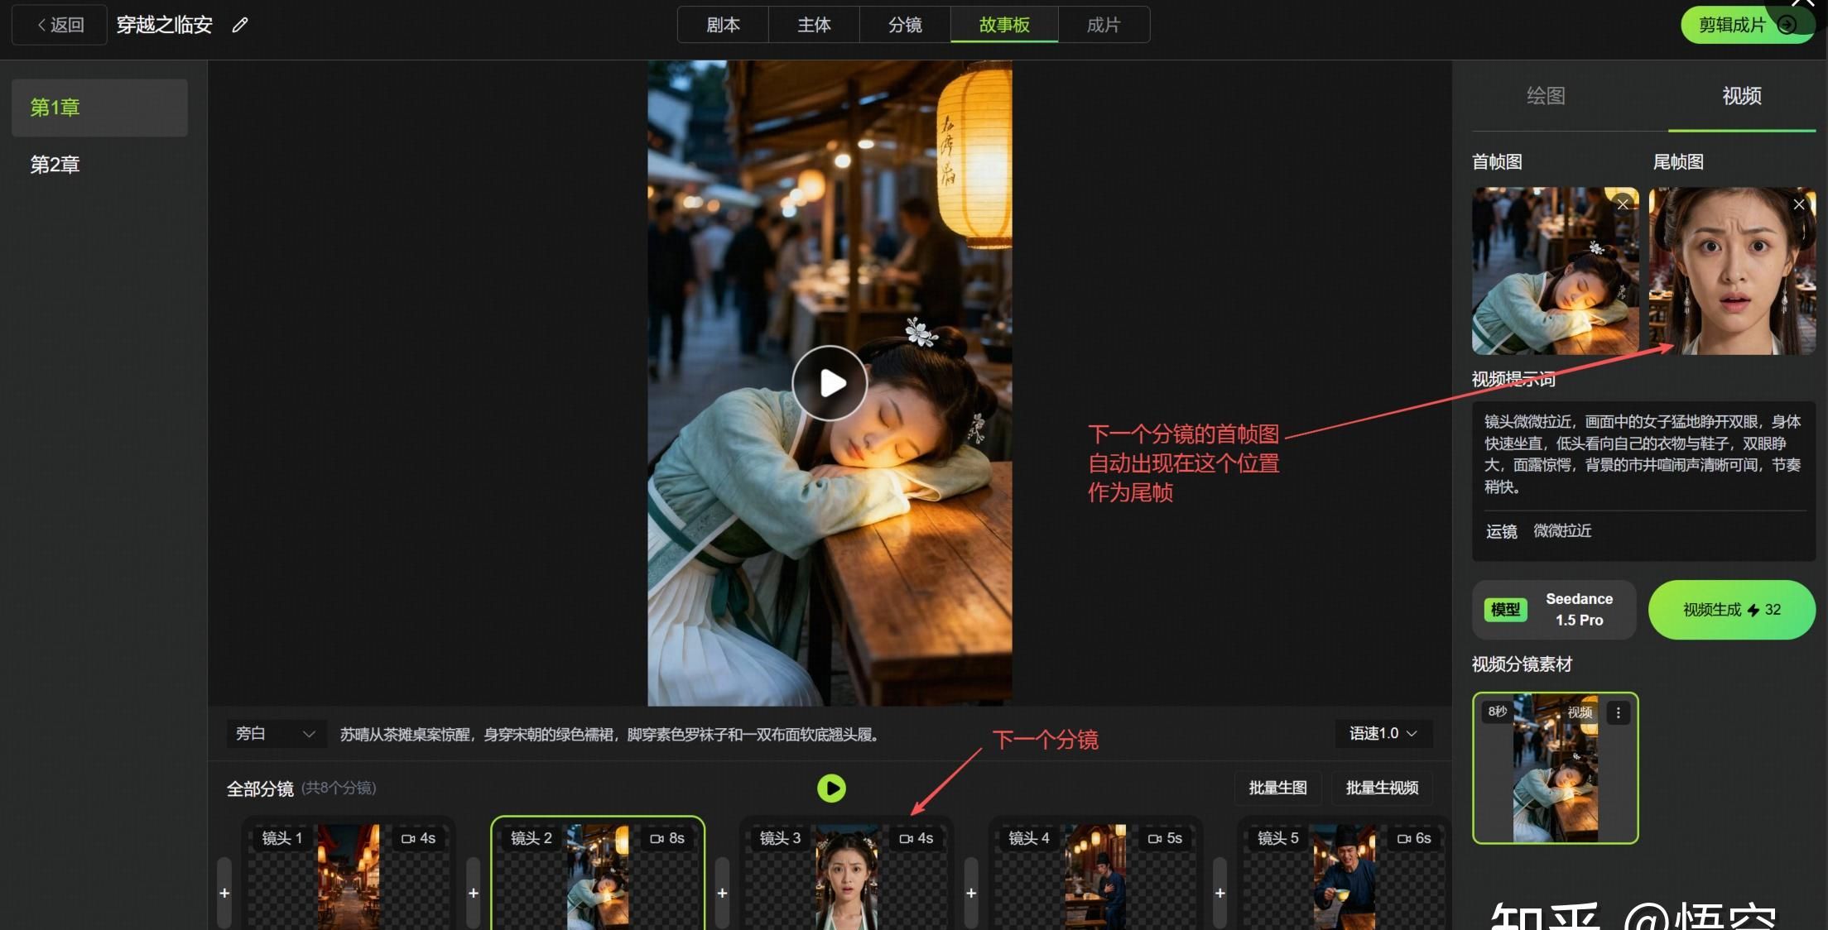Open the 分镜 tab in the top navigation
The image size is (1828, 930).
[x=904, y=25]
